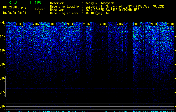This screenshot has width=176, height=112.
Task: Click the 0.7 frequency axis label
Action: (x=2, y=92)
